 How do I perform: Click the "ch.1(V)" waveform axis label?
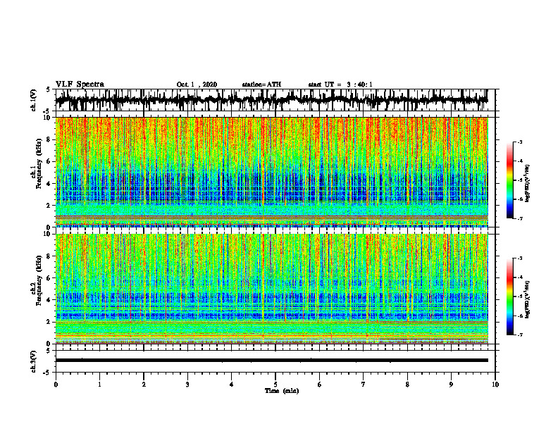click(x=34, y=100)
